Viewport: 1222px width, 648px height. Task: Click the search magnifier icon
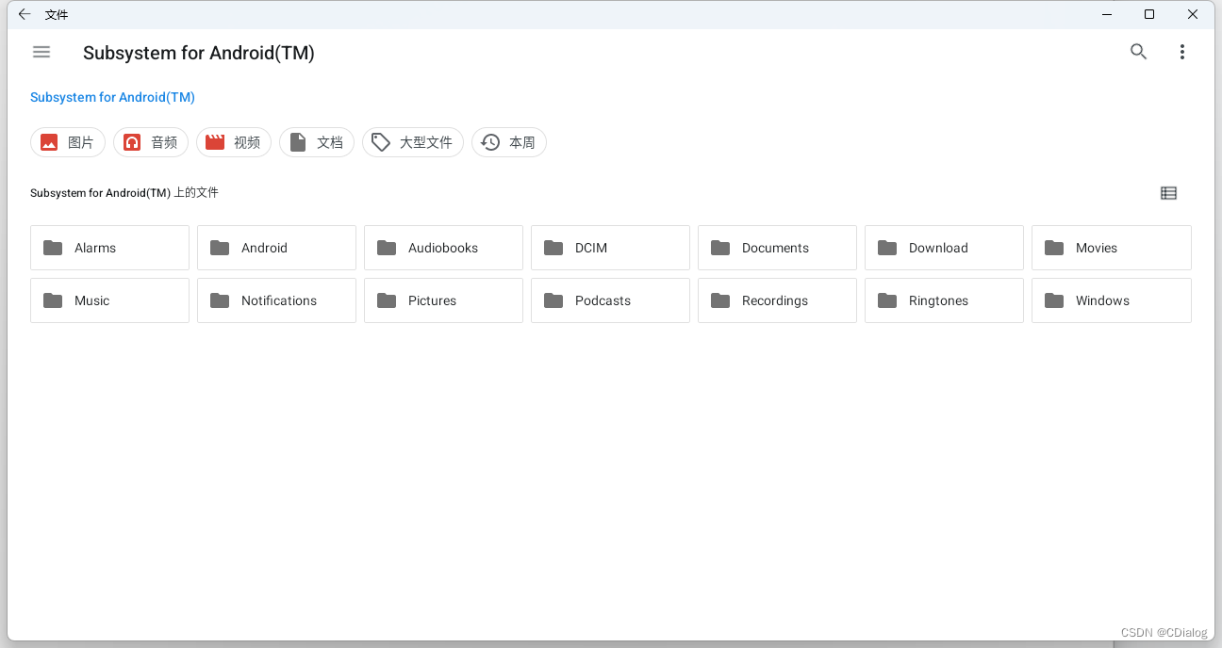[1138, 52]
